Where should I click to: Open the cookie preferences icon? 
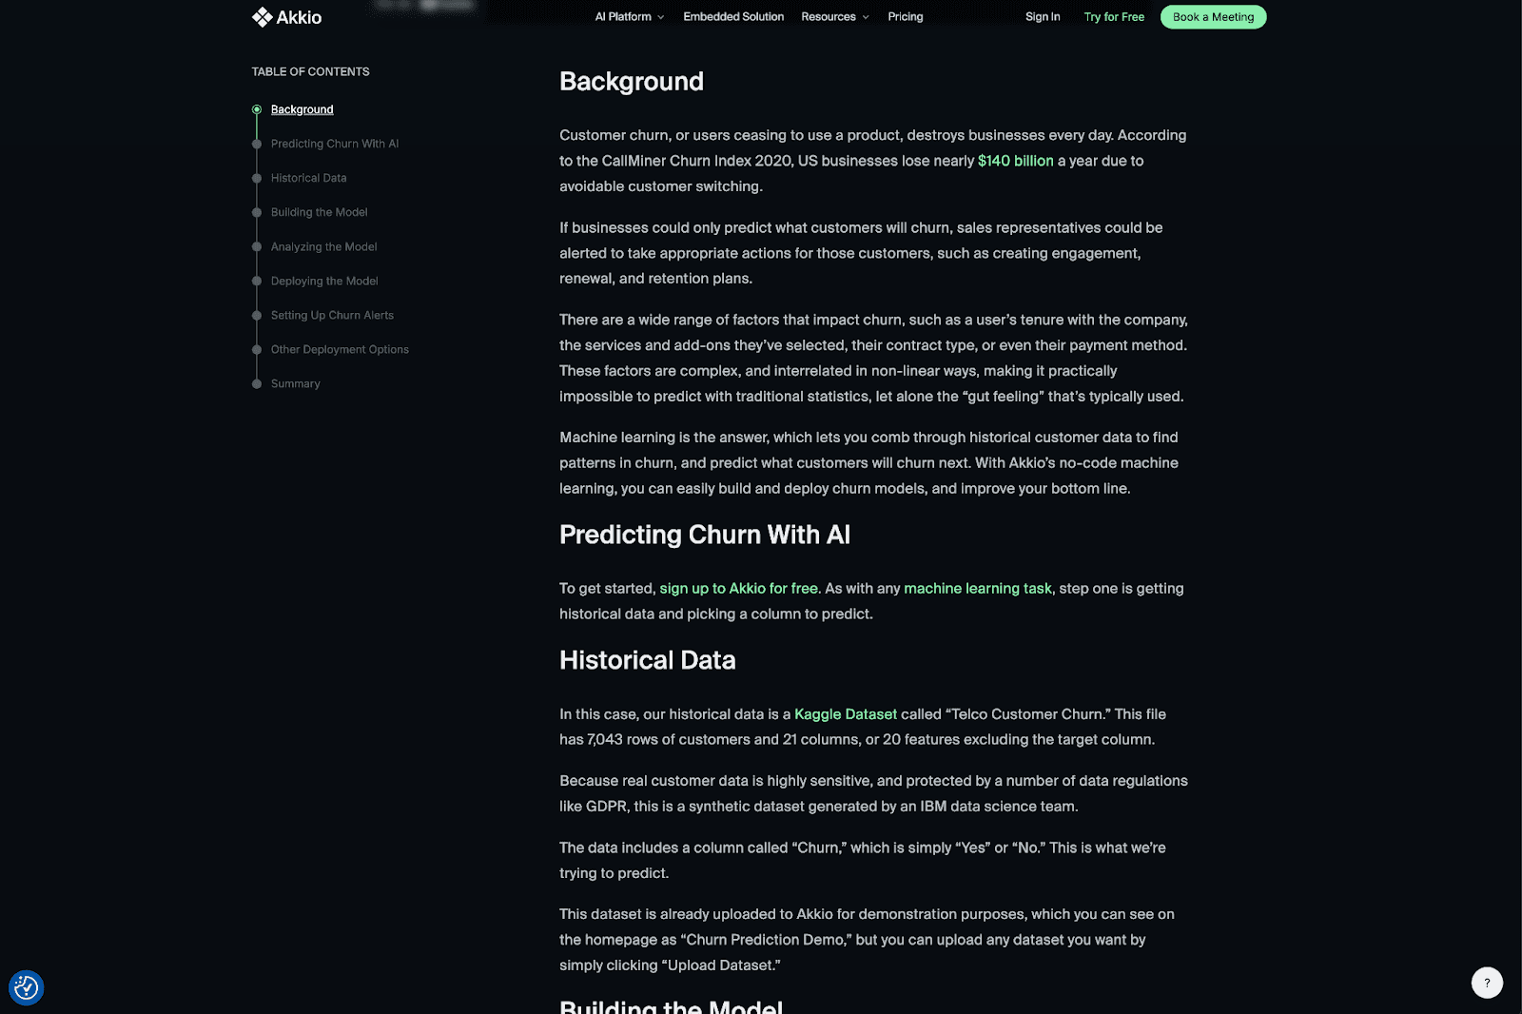pyautogui.click(x=27, y=987)
